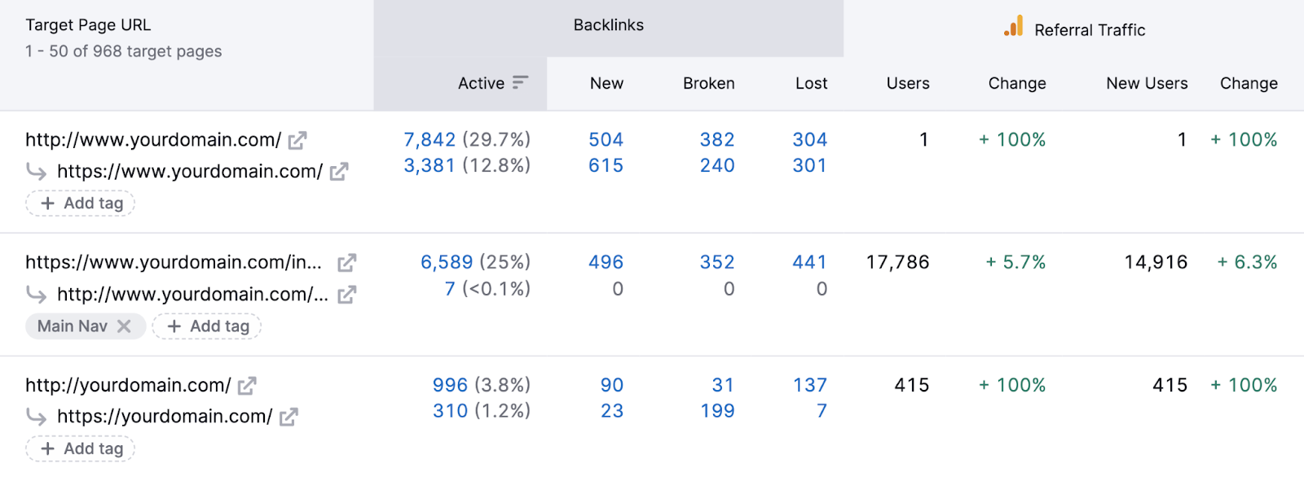This screenshot has width=1304, height=477.
Task: Open the 996 active backlinks link
Action: click(x=449, y=384)
